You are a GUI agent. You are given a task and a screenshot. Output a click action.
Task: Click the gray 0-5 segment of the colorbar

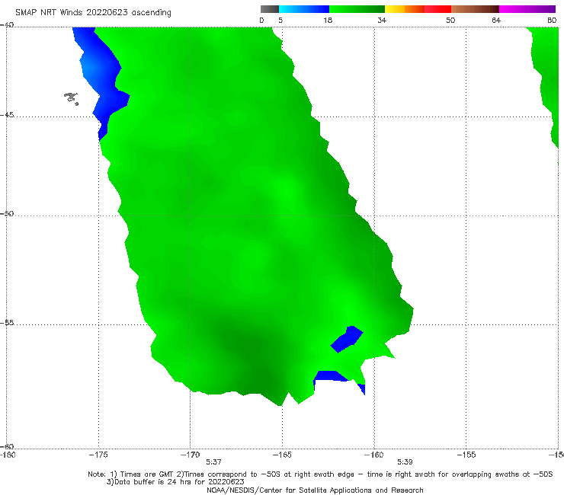click(270, 9)
